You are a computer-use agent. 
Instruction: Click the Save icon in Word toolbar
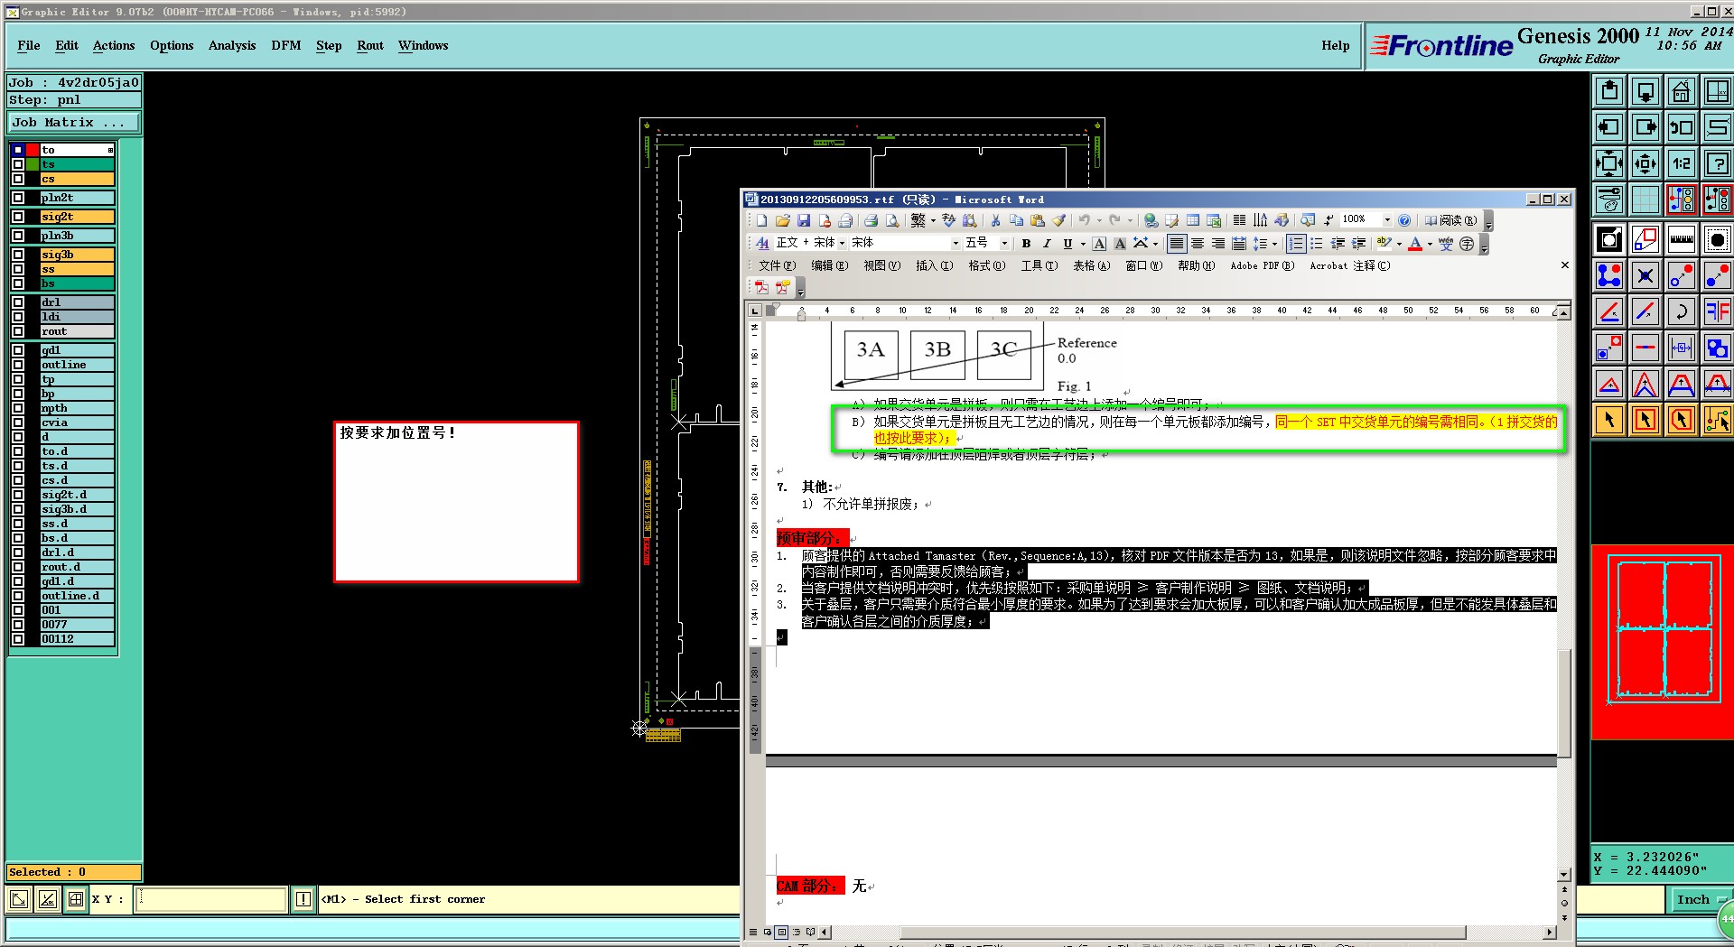[803, 220]
